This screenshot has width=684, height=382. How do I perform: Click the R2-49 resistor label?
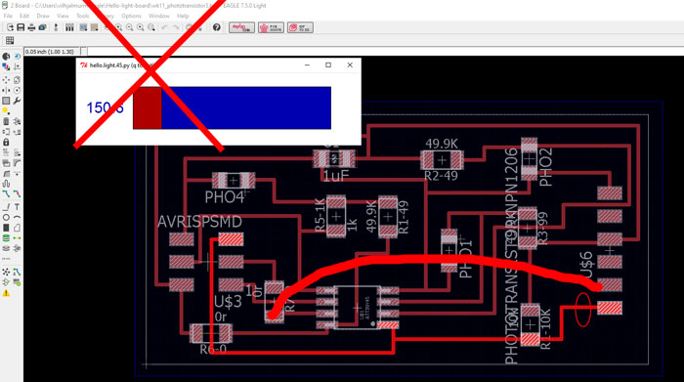pyautogui.click(x=441, y=176)
